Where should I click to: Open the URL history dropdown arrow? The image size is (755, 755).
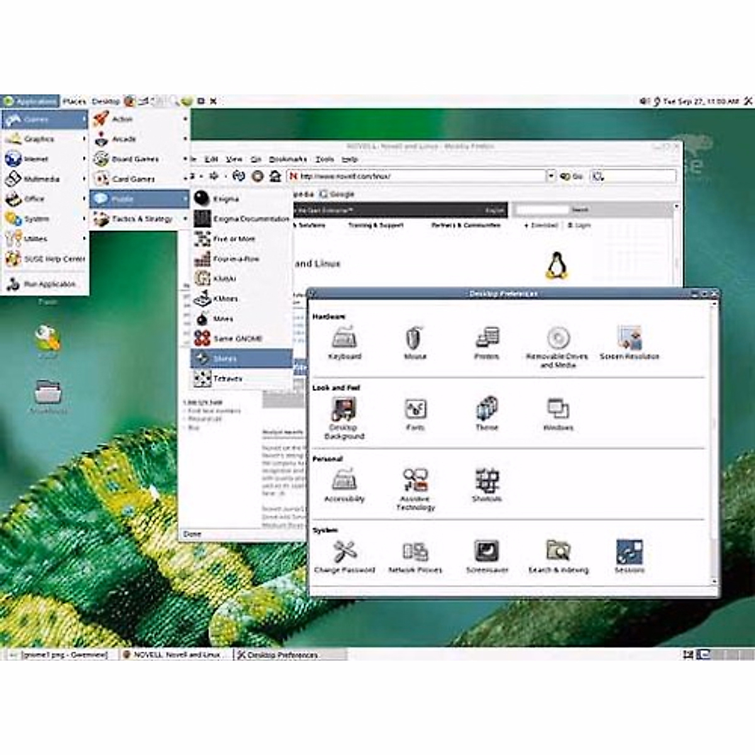[551, 177]
